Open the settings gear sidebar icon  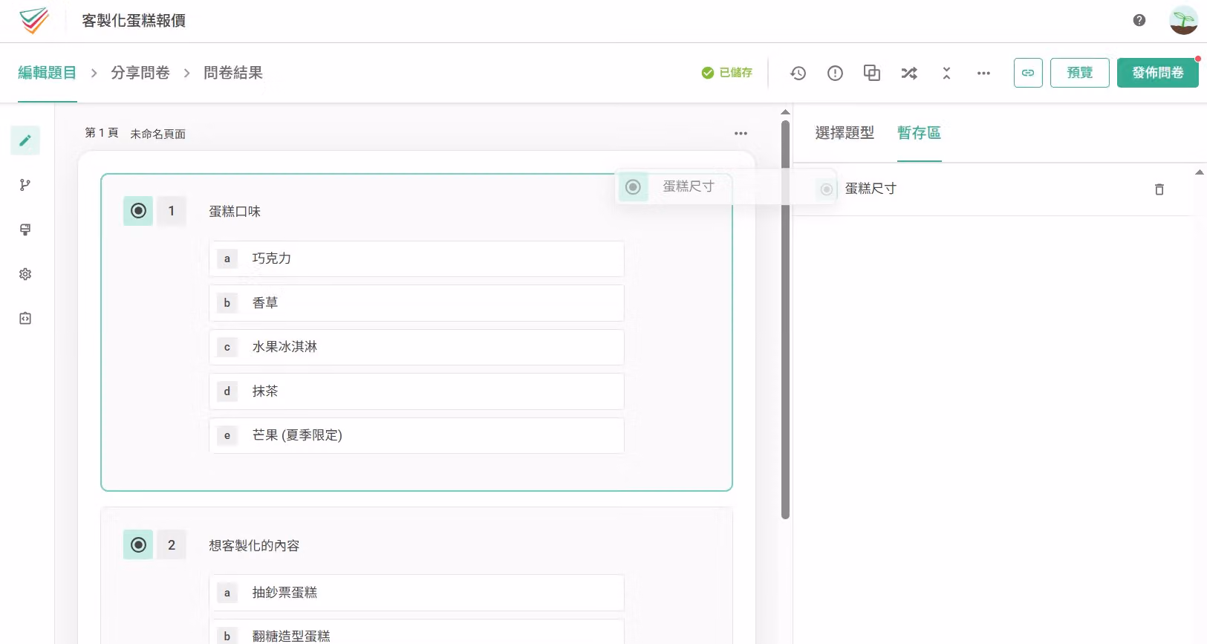pos(25,274)
